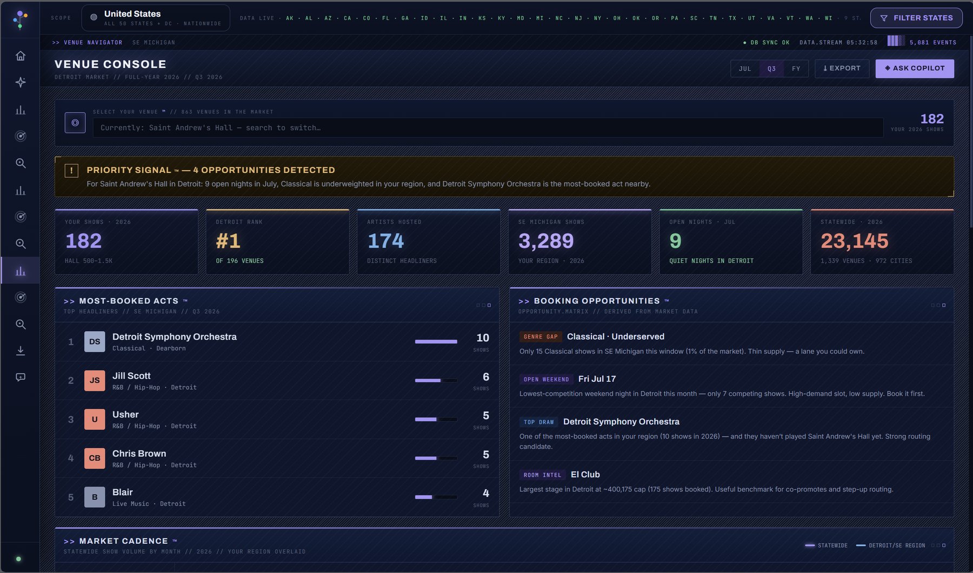Open the Detroit Rank #1 card
This screenshot has height=573, width=973.
click(278, 242)
